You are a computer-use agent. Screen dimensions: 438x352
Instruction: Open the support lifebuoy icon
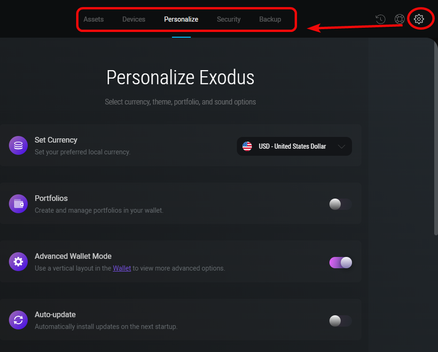[x=399, y=19]
